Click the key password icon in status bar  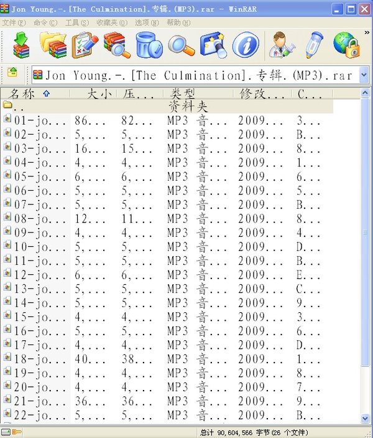click(17, 432)
